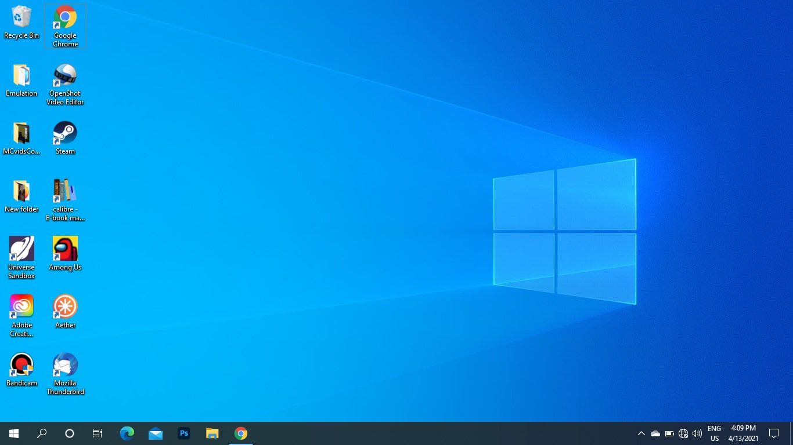Open the Windows Start menu
Viewport: 793px width, 445px height.
click(x=14, y=433)
